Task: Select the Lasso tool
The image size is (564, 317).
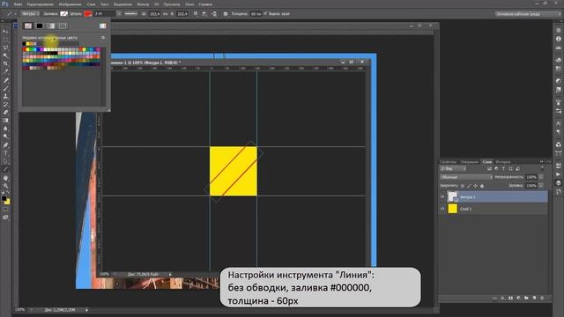Action: pyautogui.click(x=5, y=47)
